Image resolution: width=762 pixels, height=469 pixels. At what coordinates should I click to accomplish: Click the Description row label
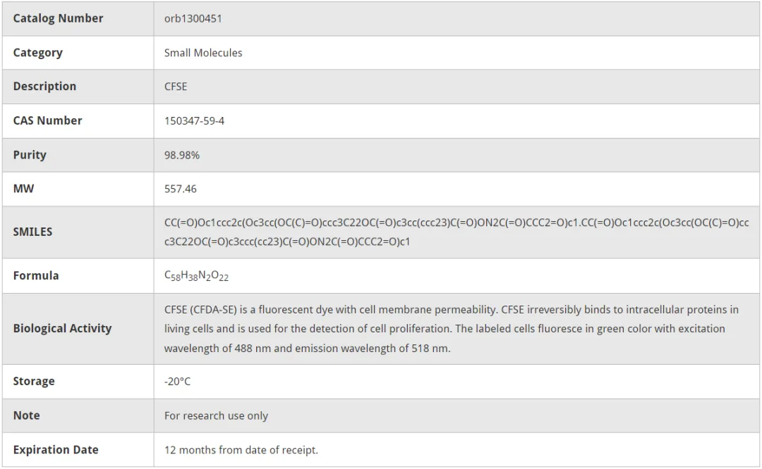pyautogui.click(x=44, y=87)
